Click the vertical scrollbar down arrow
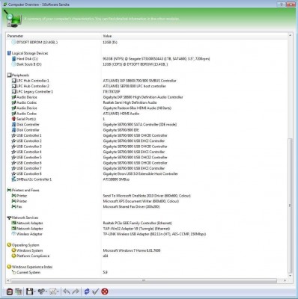 coord(290,276)
